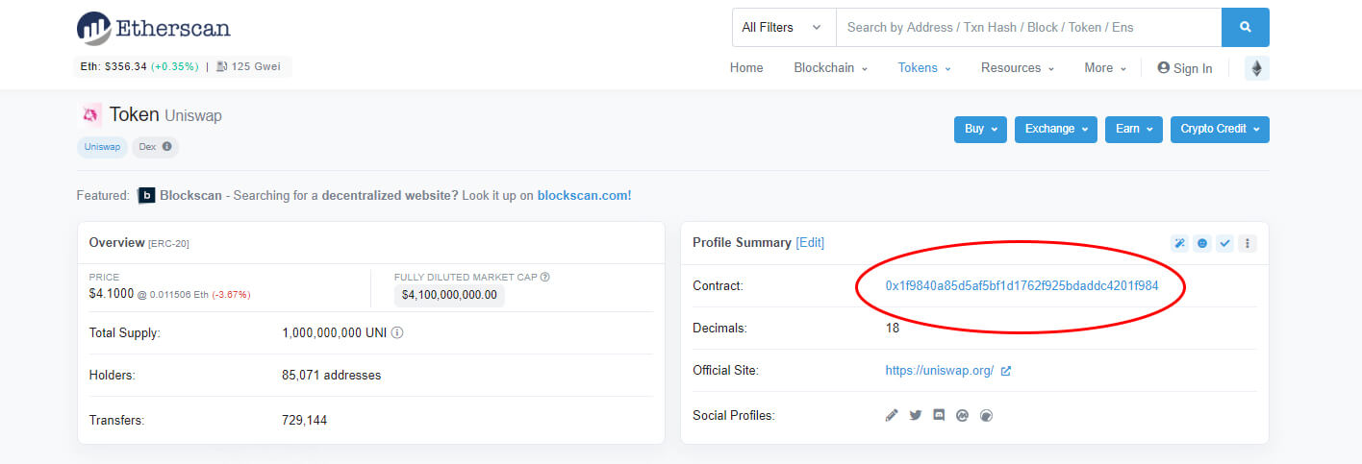
Task: Open the https://uniswap.org/ official site link
Action: [940, 371]
